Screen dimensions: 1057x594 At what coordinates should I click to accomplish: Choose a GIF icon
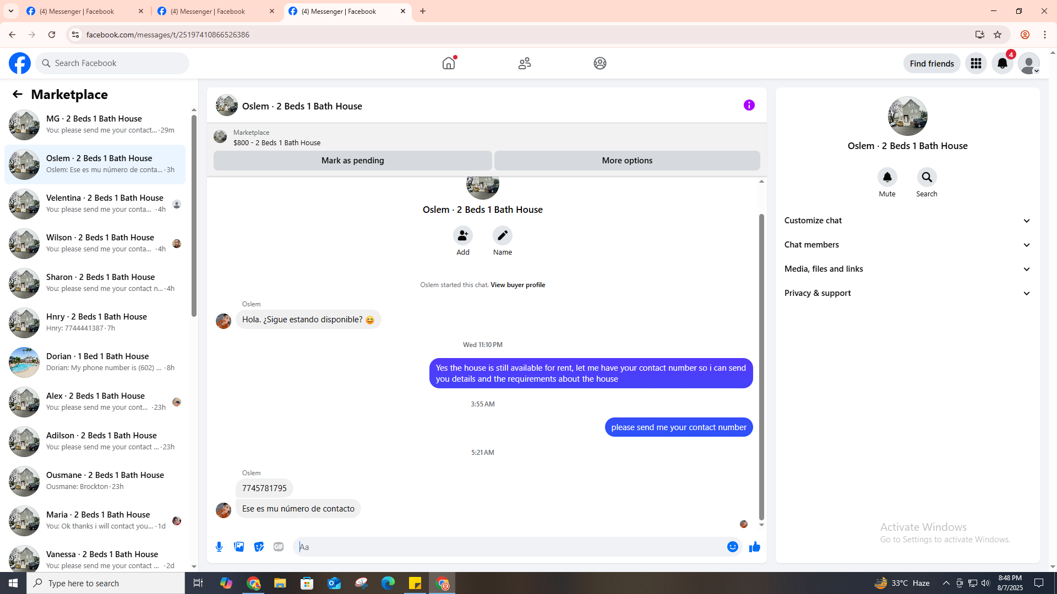point(279,547)
